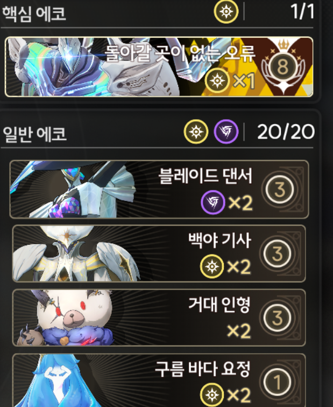
Task: Select the 구름 바다 요정 echo entry
Action: click(159, 380)
